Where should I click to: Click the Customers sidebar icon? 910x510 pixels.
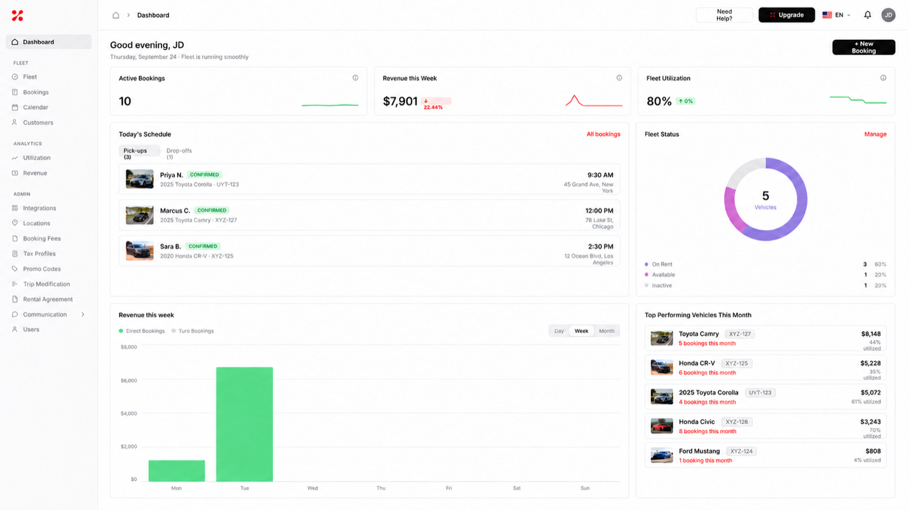15,122
